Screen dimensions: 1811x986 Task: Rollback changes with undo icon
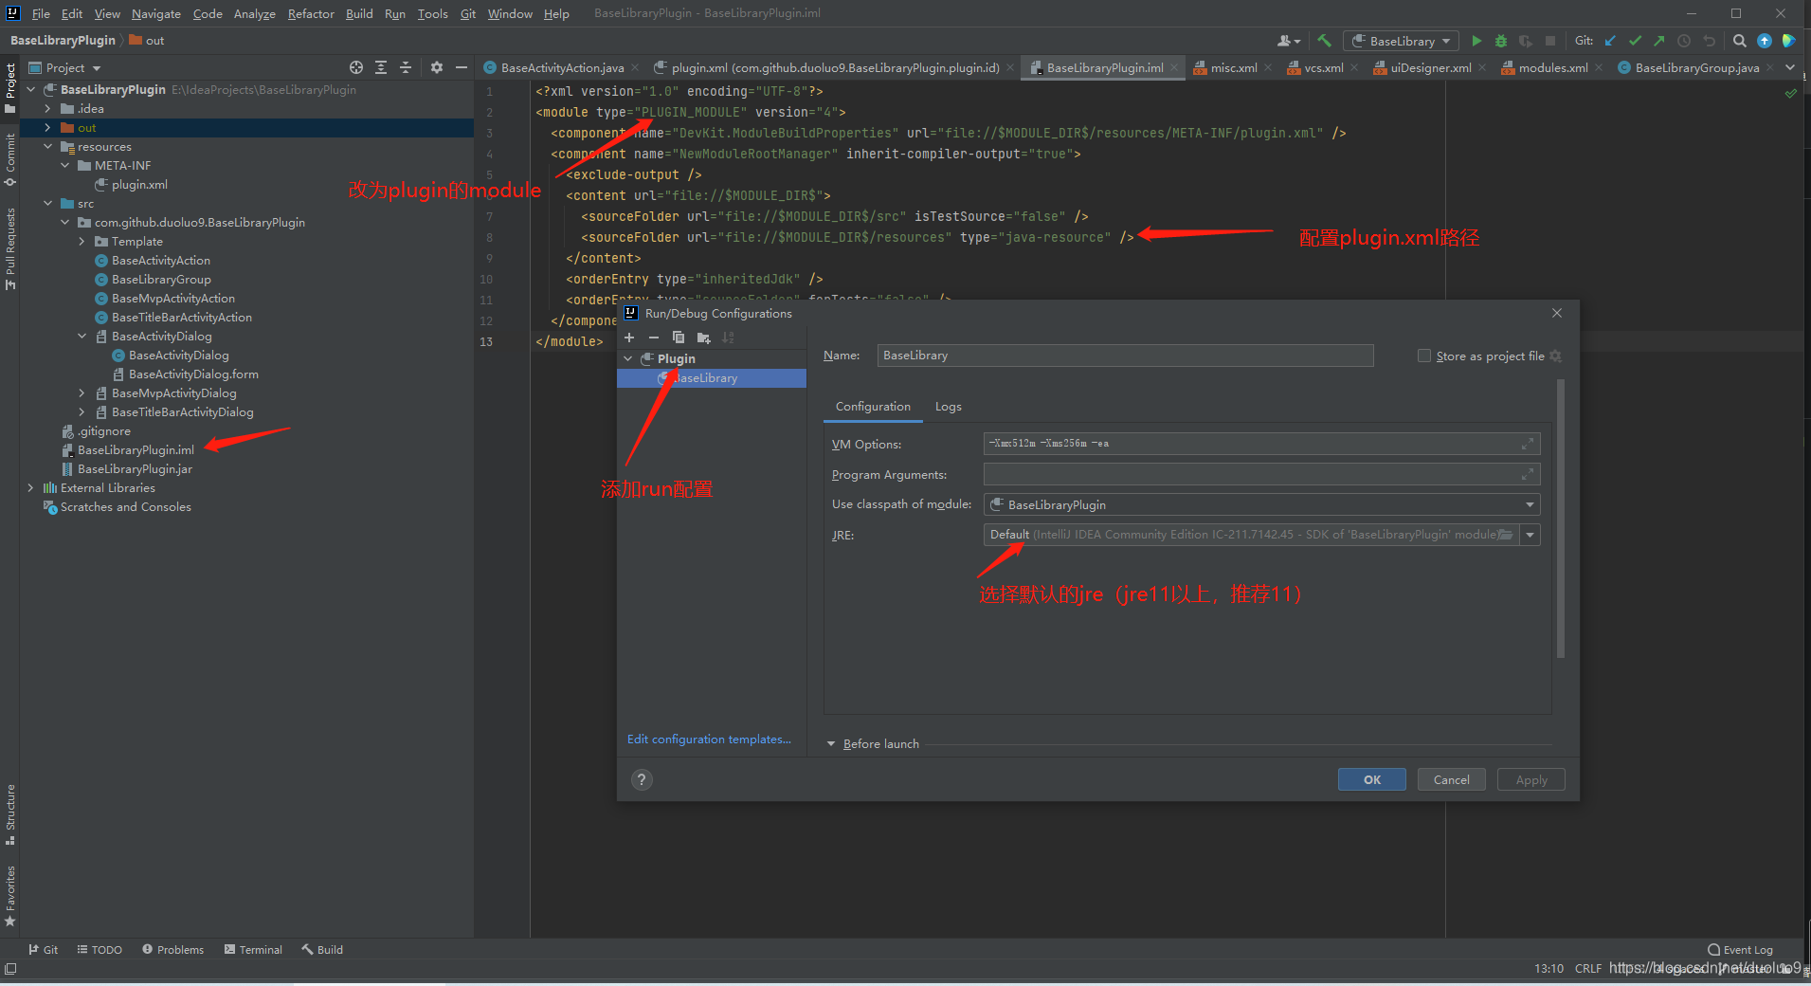1709,41
